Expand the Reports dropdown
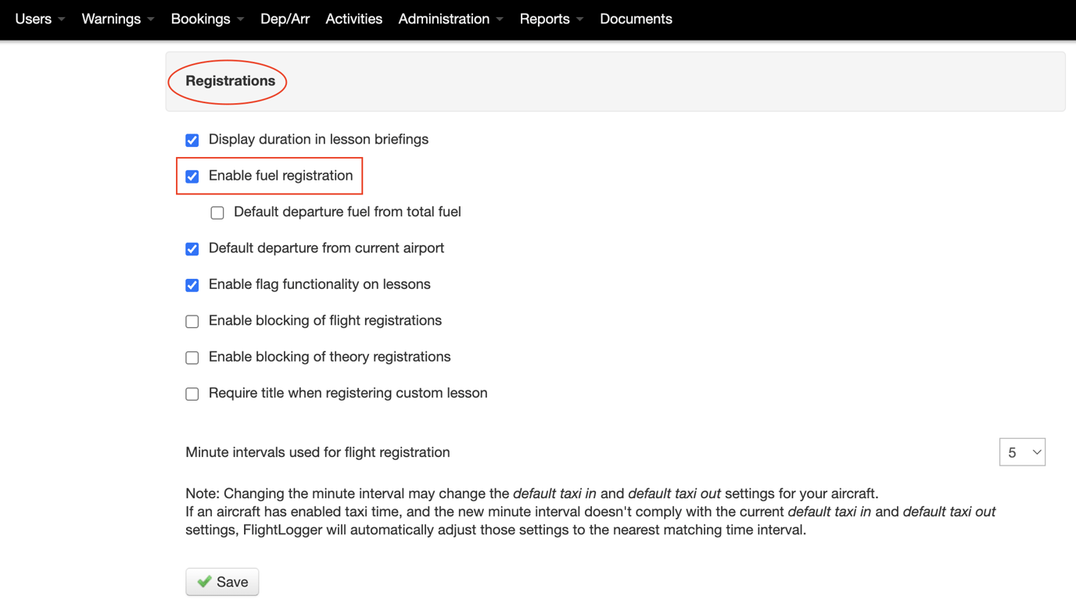1076x610 pixels. 551,19
